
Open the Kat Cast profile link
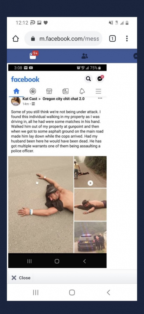point(30,99)
